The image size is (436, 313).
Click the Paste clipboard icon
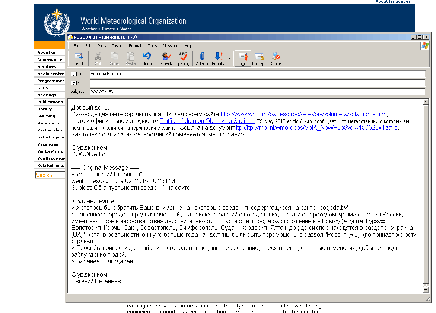click(130, 59)
